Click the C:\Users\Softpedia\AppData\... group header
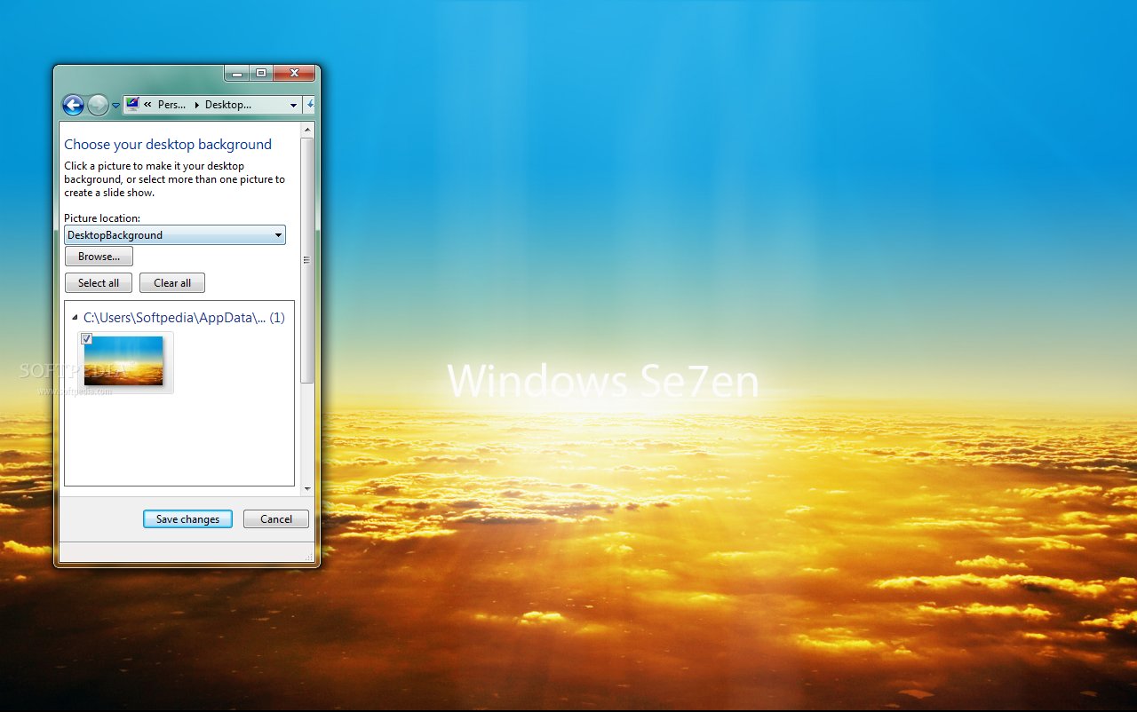This screenshot has width=1137, height=712. click(x=184, y=317)
